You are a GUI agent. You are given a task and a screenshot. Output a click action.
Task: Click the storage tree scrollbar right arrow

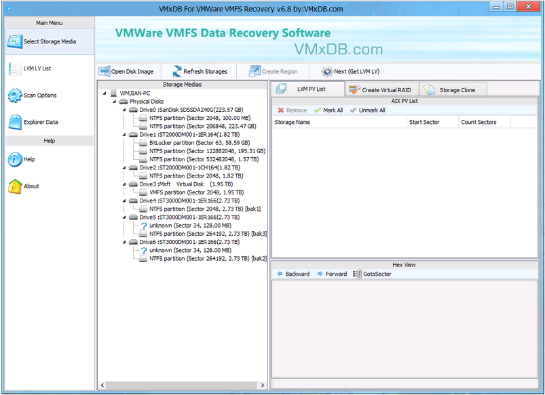point(263,386)
